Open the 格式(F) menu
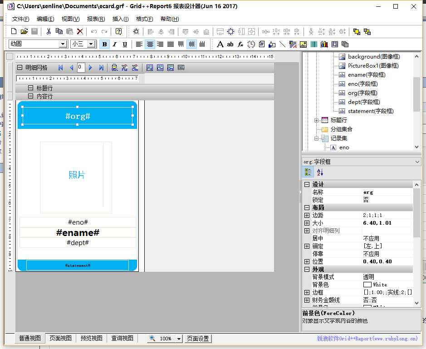The height and width of the screenshot is (349, 426). (144, 19)
